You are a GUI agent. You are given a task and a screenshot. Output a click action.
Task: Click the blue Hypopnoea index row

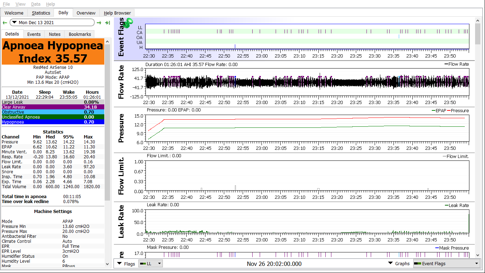tap(53, 122)
